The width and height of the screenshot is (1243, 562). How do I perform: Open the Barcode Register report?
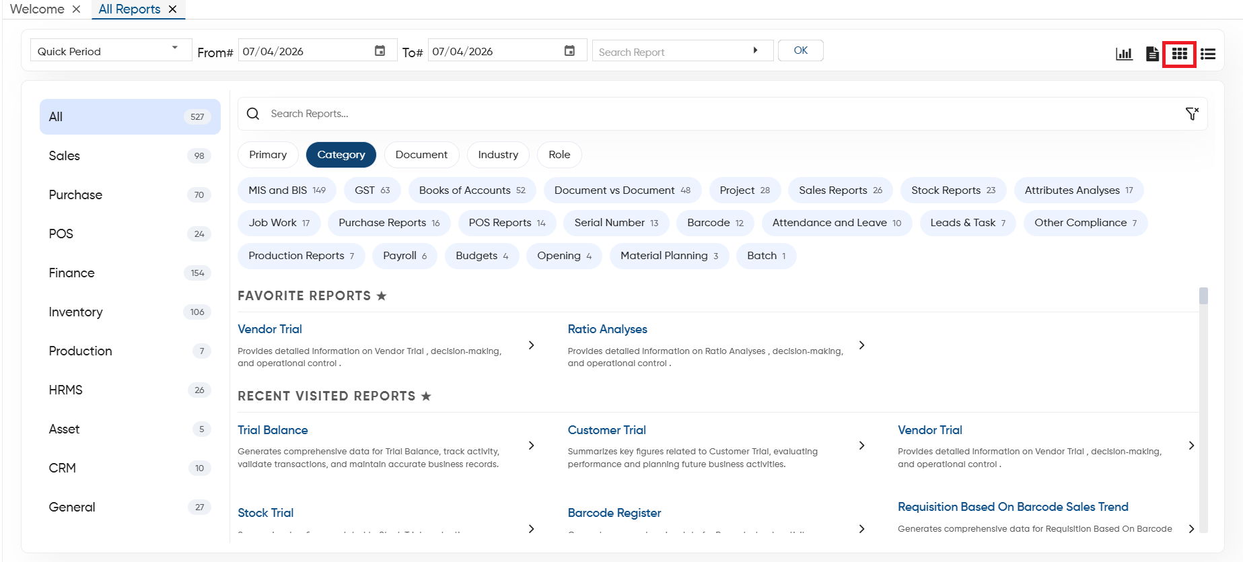[614, 513]
